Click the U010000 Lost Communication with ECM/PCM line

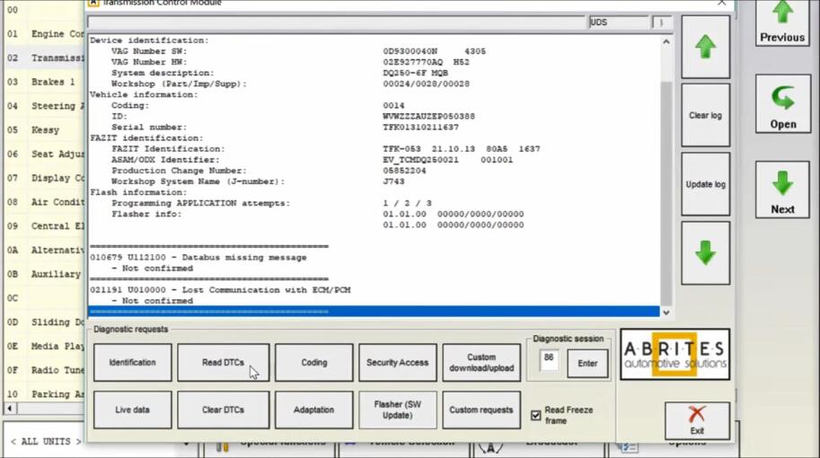tap(220, 290)
